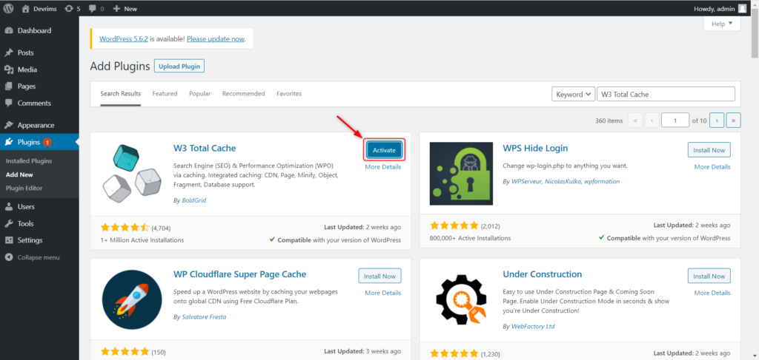Image resolution: width=759 pixels, height=360 pixels.
Task: Switch to the Search Results tab
Action: (x=121, y=94)
